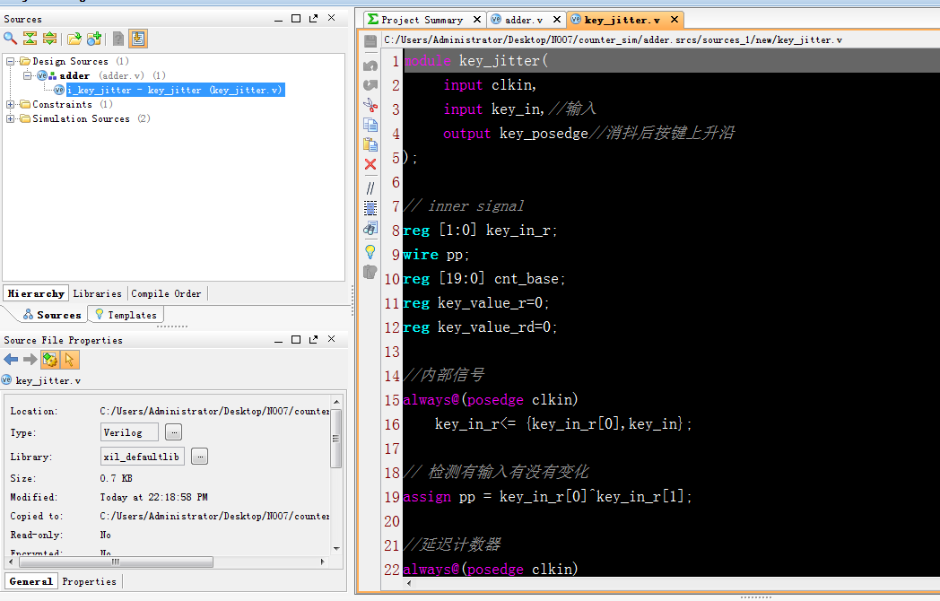Navigate back in Source File Properties
This screenshot has width=940, height=601.
pyautogui.click(x=10, y=359)
